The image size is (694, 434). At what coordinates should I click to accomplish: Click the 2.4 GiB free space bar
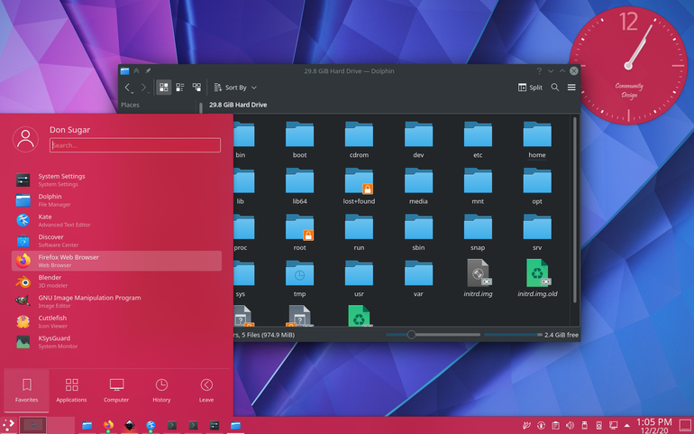513,335
